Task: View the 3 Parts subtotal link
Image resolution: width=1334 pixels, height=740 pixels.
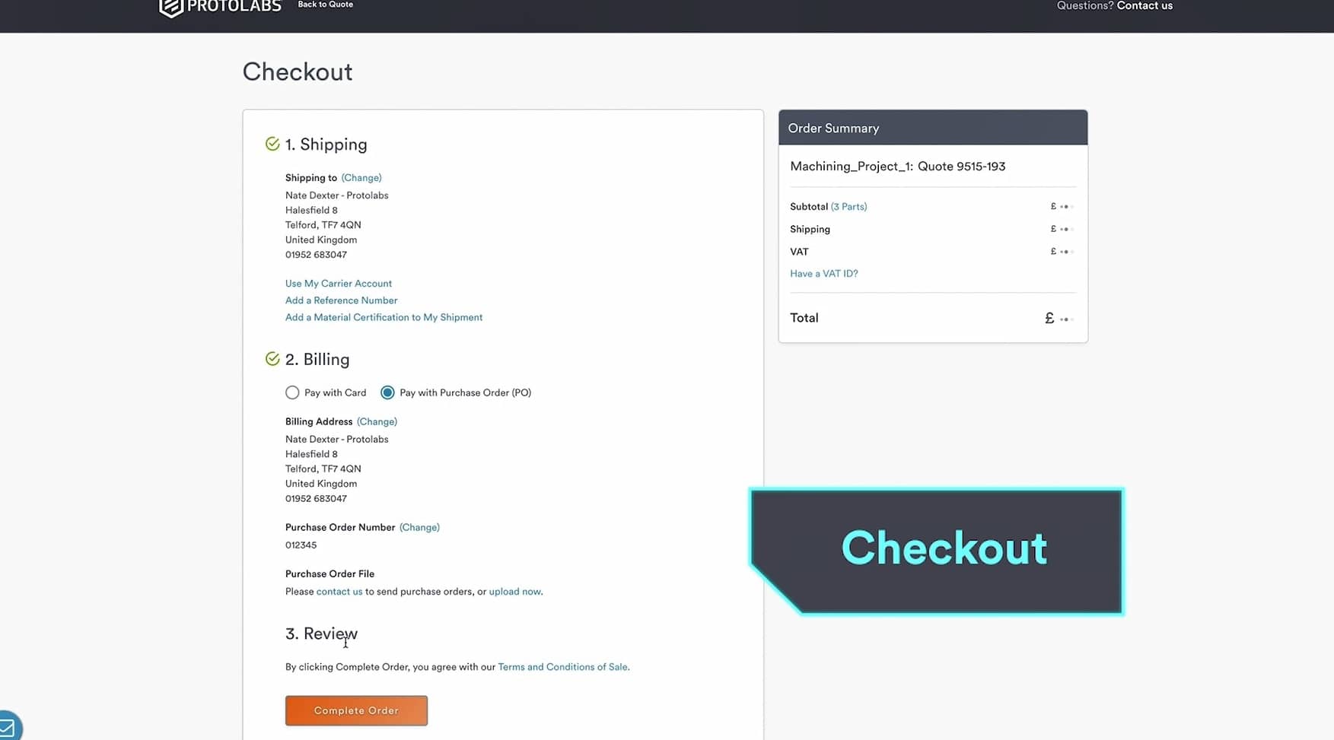Action: [x=848, y=207]
